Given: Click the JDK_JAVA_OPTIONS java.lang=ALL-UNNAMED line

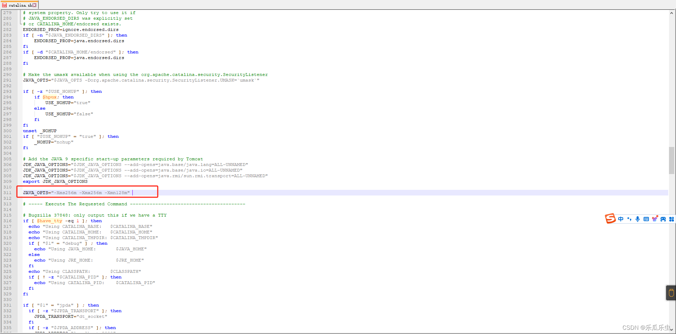Looking at the screenshot, I should (136, 165).
